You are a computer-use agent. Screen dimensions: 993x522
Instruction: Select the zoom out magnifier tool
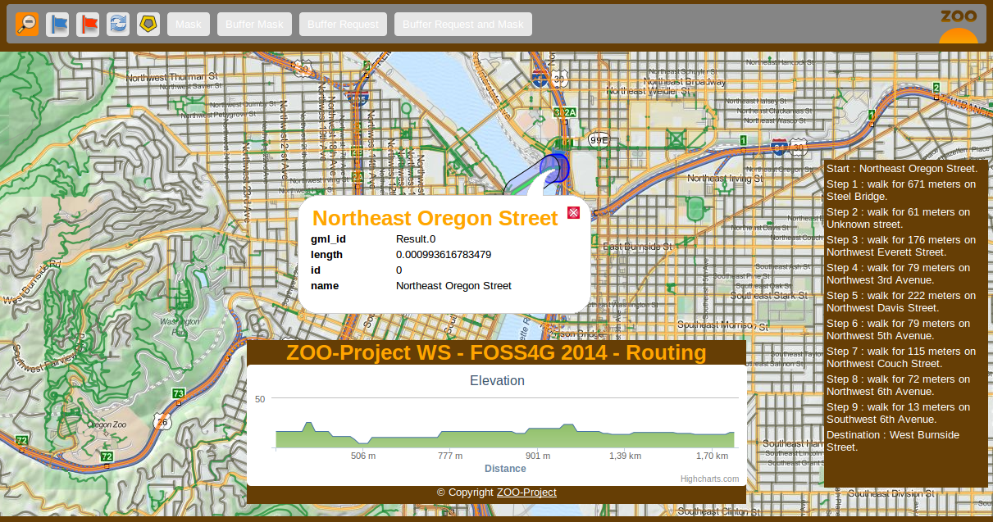point(27,25)
